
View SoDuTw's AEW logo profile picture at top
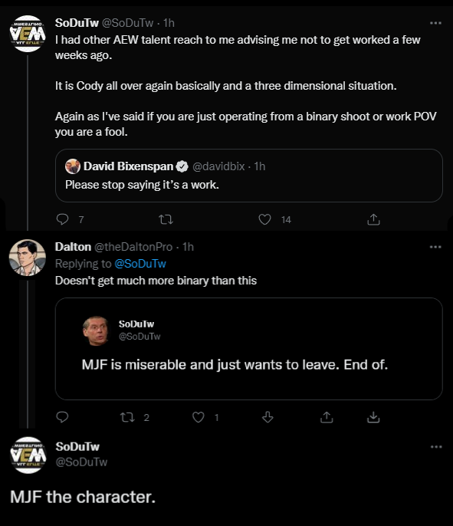pos(28,34)
